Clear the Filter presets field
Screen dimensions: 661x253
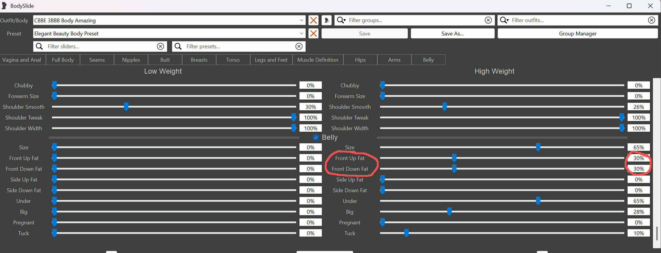tap(299, 46)
